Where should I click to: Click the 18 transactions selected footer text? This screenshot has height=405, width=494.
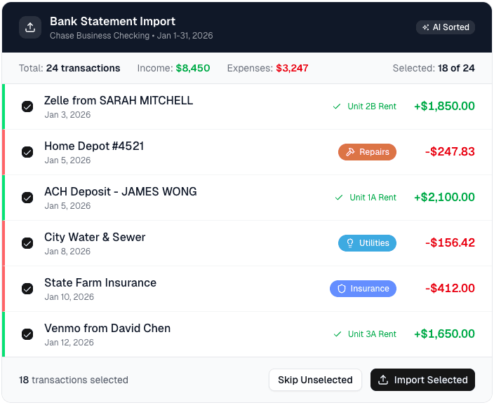pyautogui.click(x=74, y=380)
